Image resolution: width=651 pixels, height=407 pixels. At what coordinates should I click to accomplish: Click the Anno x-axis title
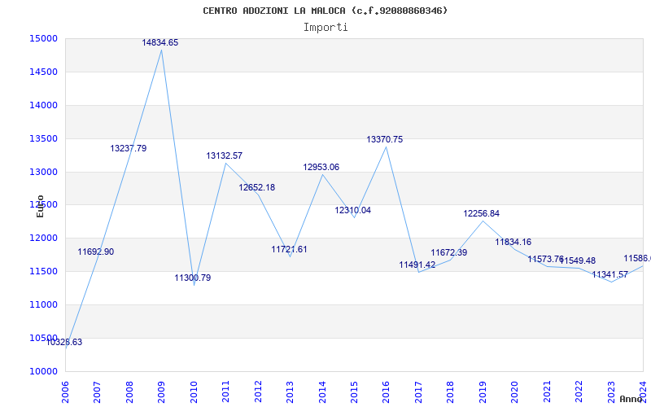632,399
